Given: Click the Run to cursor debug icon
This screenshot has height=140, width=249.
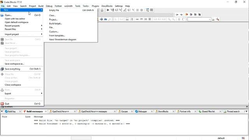Looking at the screenshot, I should tap(112, 10).
